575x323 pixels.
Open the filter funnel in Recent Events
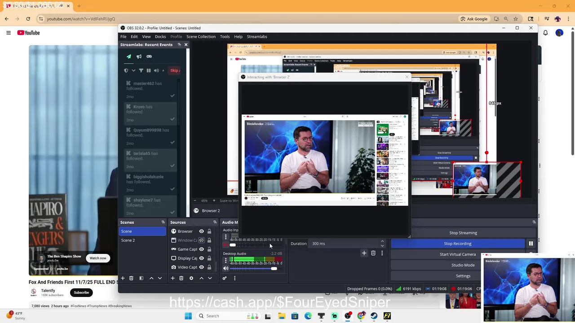pos(141,70)
